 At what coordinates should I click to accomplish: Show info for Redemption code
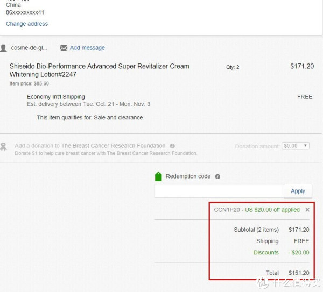tap(217, 176)
